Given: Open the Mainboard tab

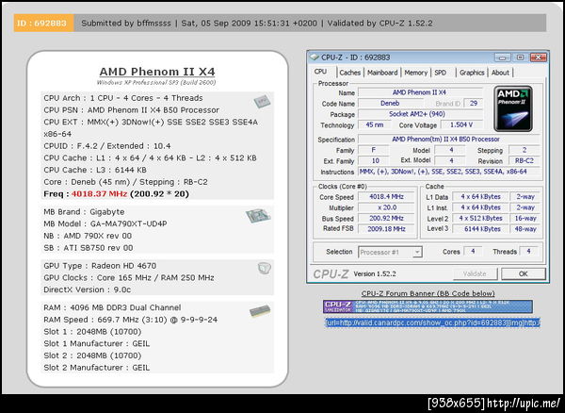Looking at the screenshot, I should click(382, 73).
